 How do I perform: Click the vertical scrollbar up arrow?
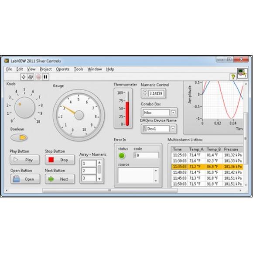click(x=246, y=84)
